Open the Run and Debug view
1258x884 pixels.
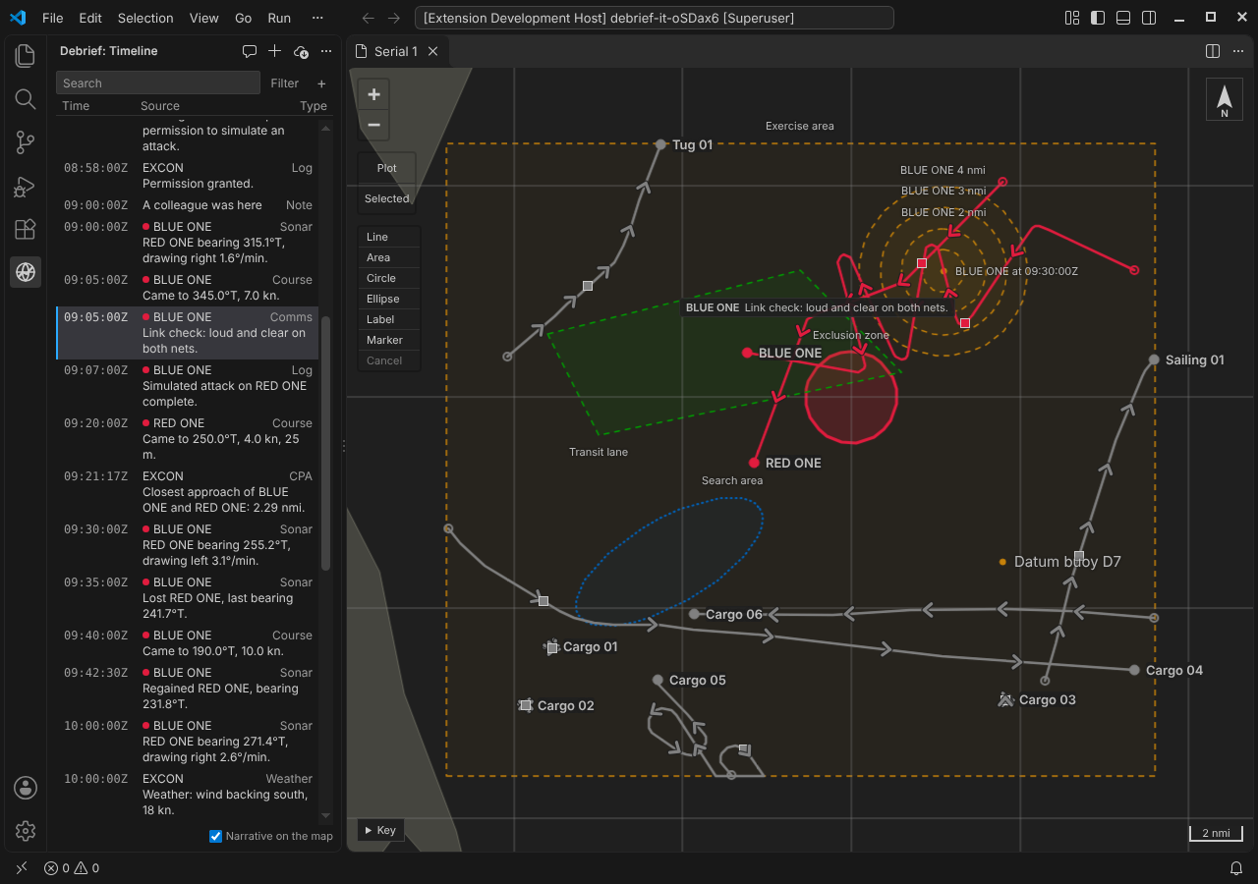point(26,186)
